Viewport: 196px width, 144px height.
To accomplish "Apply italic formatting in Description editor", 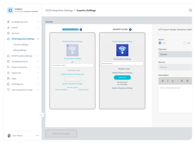I will tap(168, 81).
